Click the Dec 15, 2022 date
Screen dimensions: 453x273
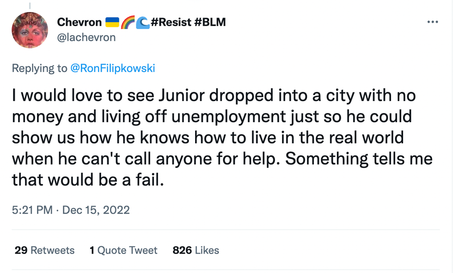(96, 210)
